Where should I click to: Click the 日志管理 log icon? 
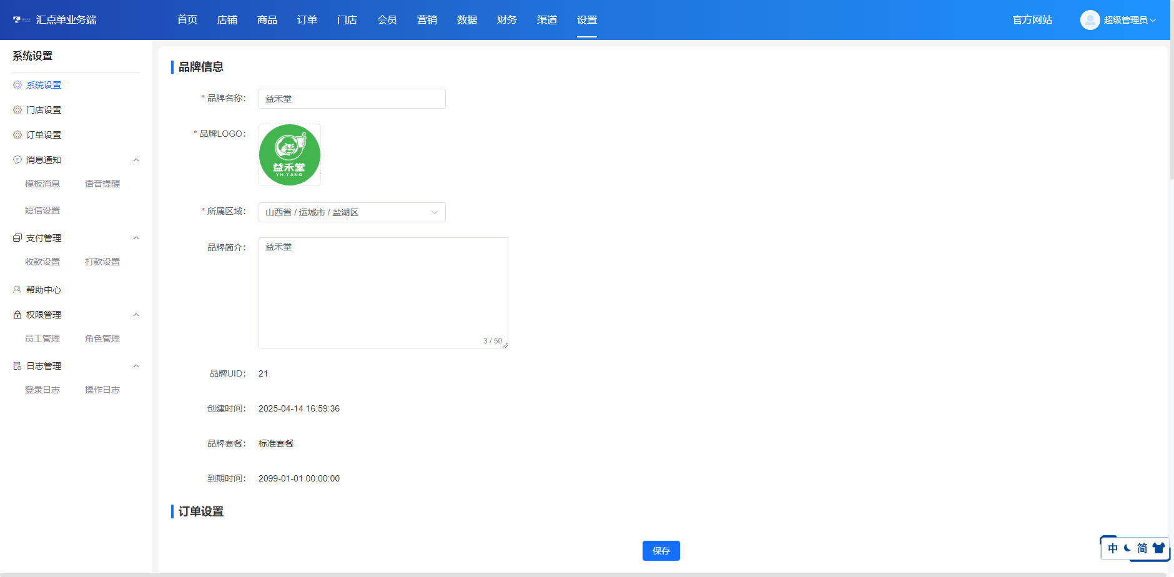17,366
